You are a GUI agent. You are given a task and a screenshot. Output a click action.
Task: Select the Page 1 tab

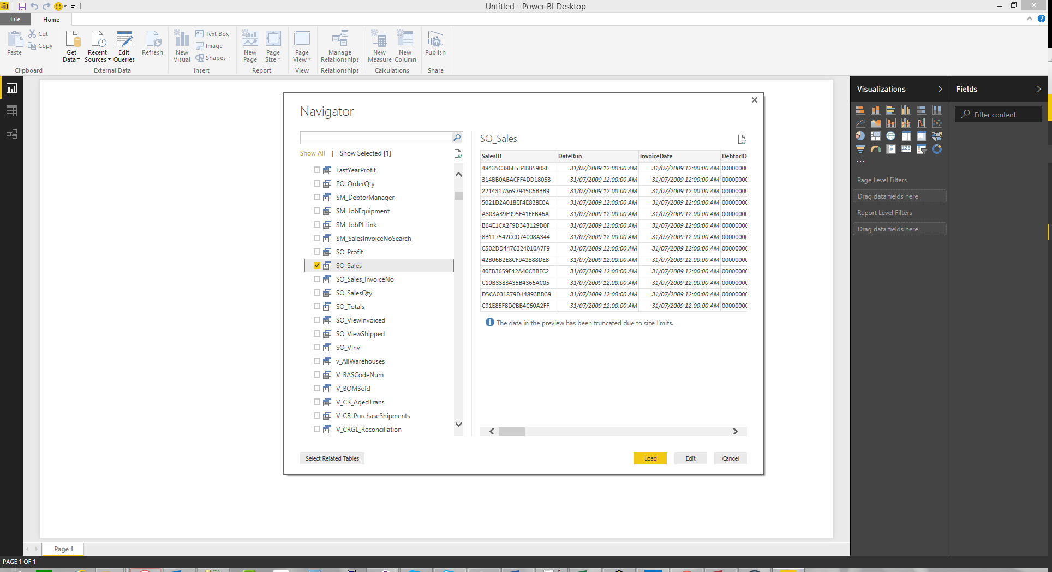[x=63, y=549]
